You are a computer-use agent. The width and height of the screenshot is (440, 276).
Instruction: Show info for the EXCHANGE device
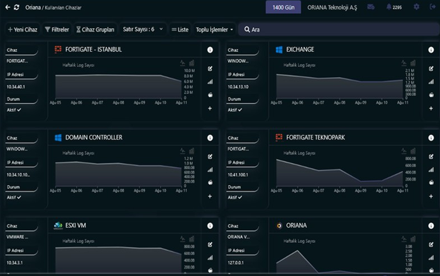click(431, 50)
